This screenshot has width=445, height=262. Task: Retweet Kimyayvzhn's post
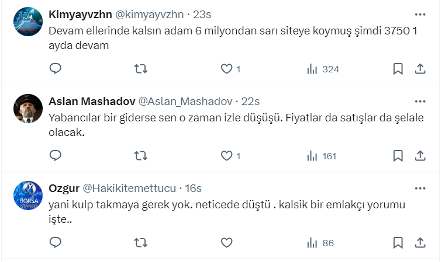coord(141,69)
